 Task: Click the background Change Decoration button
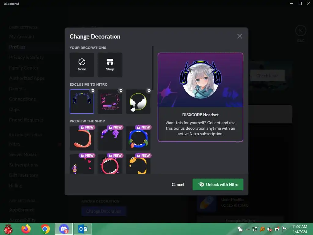click(x=104, y=211)
